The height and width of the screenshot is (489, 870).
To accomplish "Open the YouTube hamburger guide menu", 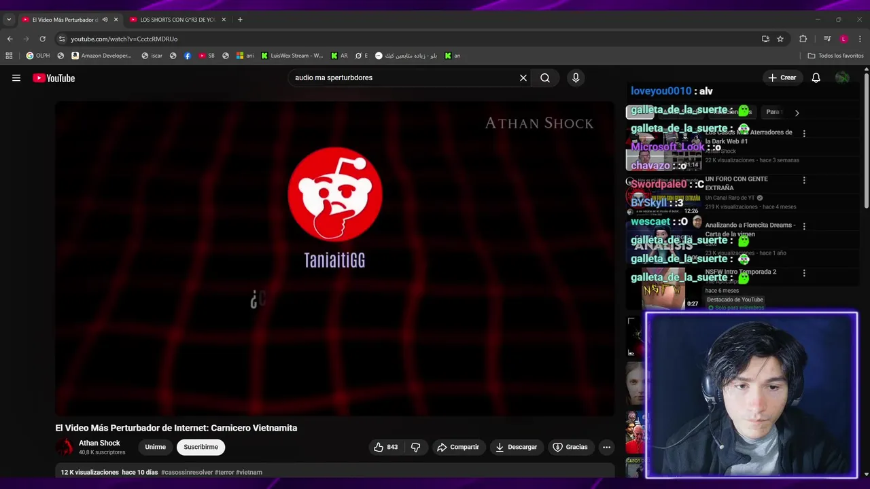I will (16, 78).
